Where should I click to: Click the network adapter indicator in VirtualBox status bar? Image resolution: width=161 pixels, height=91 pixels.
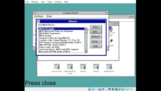(x=103, y=89)
